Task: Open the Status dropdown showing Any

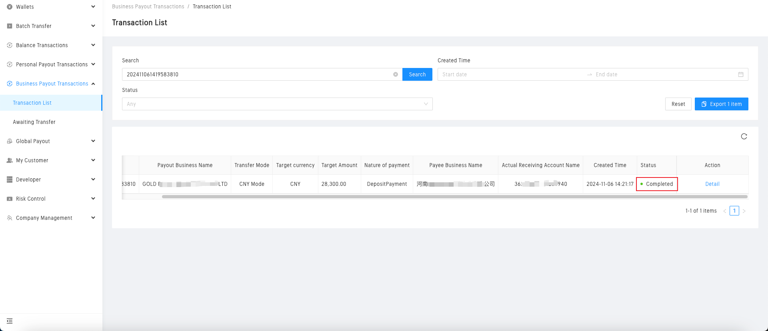Action: (277, 104)
